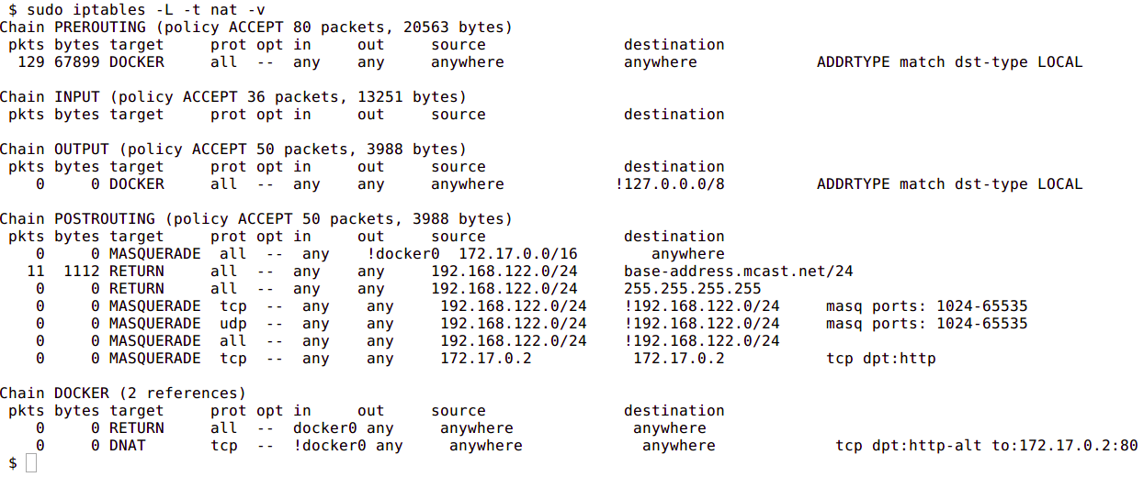Click the 'Chain DOCKER (2 references)' line
This screenshot has width=1144, height=477.
[x=123, y=394]
